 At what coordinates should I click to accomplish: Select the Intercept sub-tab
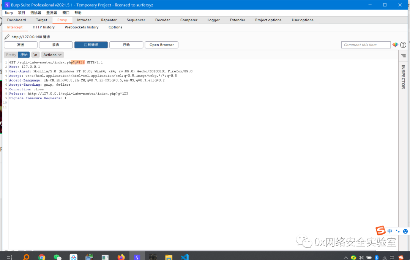click(x=15, y=27)
